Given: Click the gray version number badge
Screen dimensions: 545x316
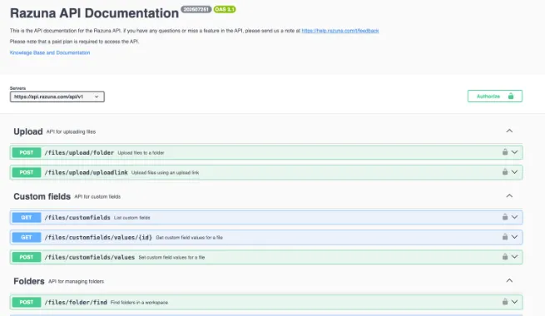Looking at the screenshot, I should coord(196,9).
